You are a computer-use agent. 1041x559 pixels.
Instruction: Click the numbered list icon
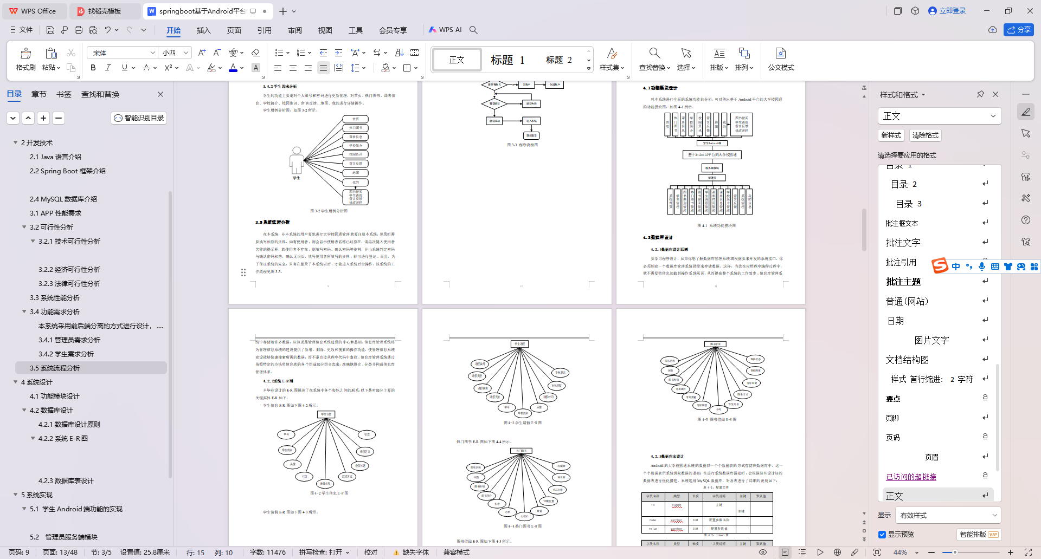pyautogui.click(x=301, y=53)
